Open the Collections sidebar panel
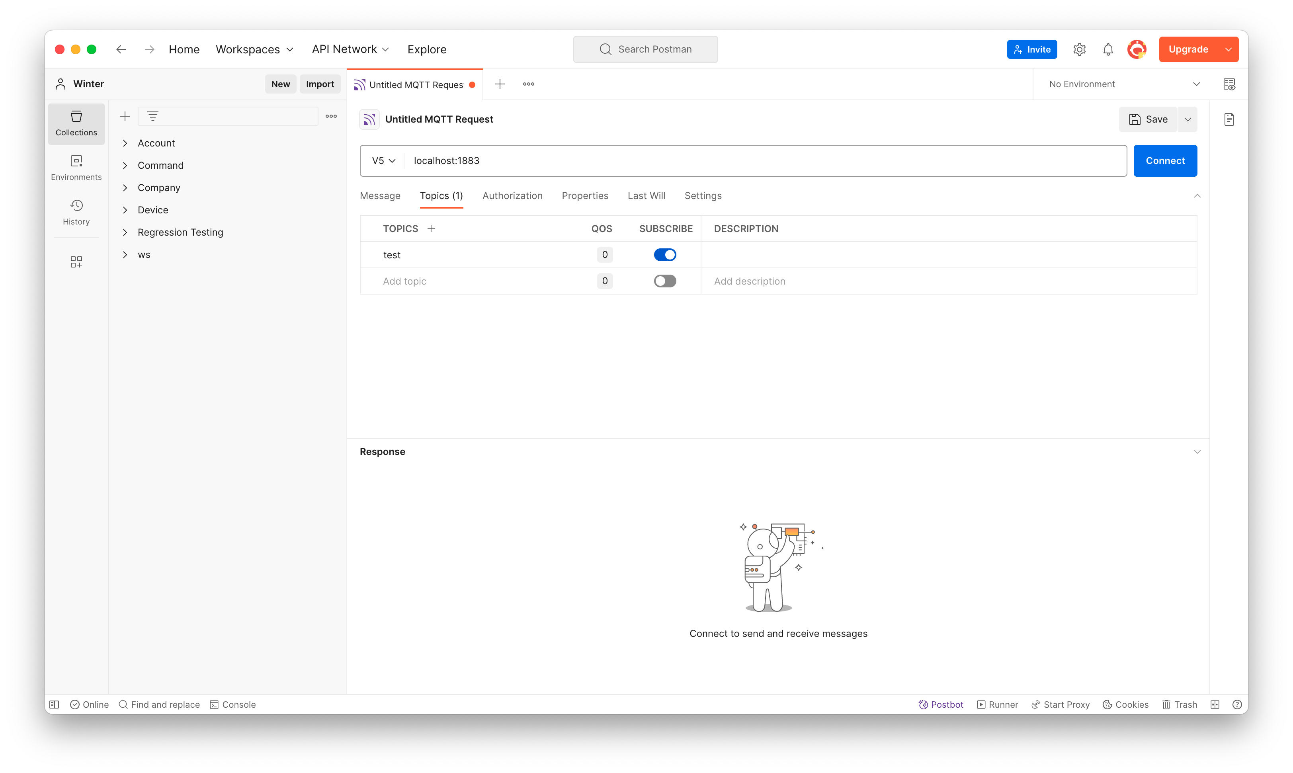The width and height of the screenshot is (1293, 773). click(x=76, y=123)
